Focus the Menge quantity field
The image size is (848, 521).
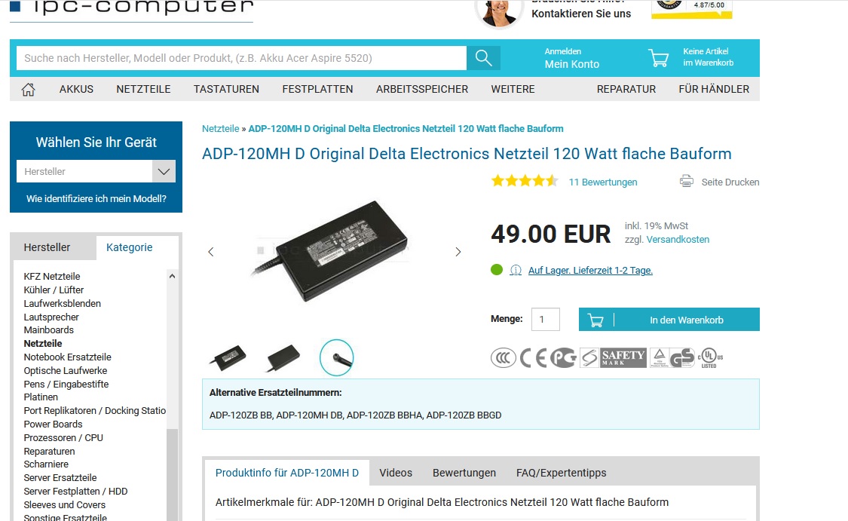click(545, 319)
